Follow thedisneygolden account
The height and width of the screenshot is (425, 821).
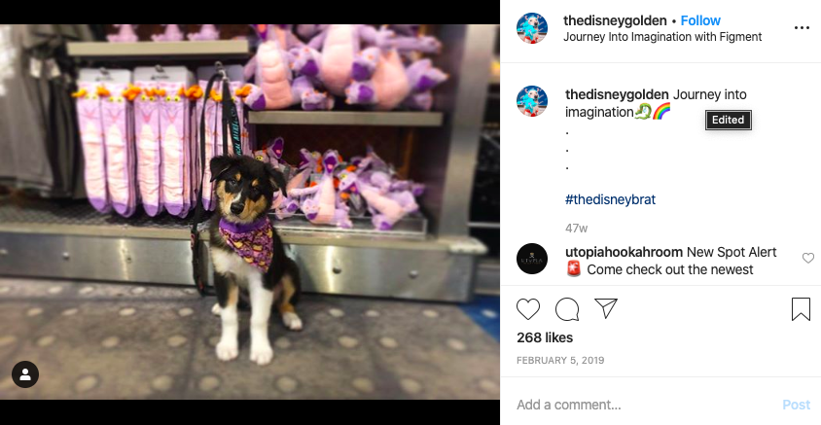tap(700, 21)
